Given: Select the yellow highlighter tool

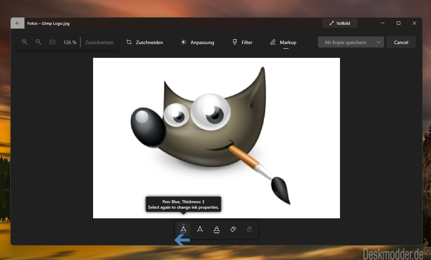Looking at the screenshot, I should (x=217, y=229).
